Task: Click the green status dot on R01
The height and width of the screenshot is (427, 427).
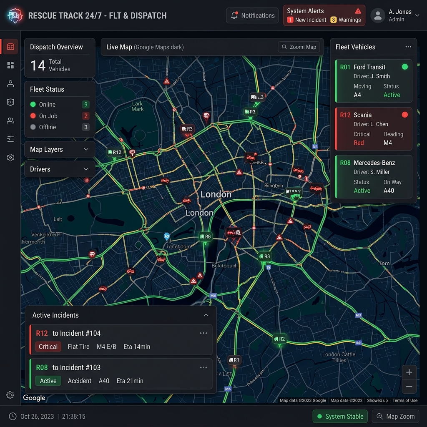Action: (x=404, y=67)
